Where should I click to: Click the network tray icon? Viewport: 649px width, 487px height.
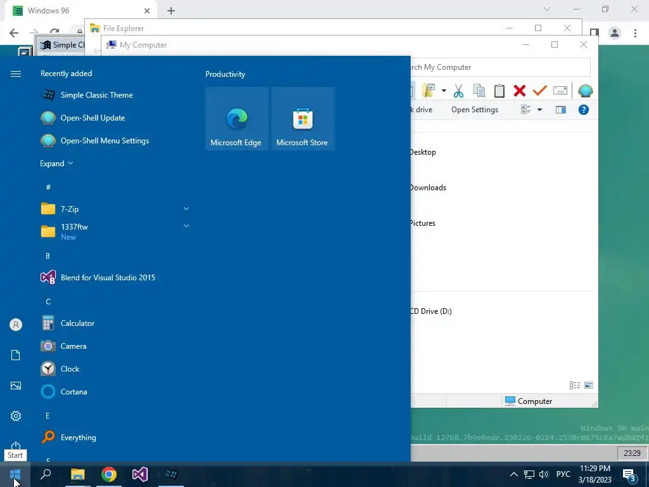pos(529,474)
